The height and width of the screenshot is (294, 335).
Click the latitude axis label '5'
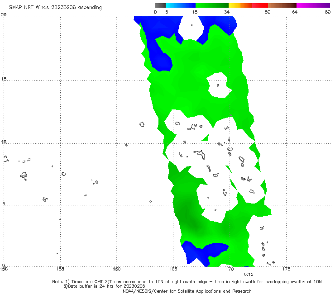point(4,204)
